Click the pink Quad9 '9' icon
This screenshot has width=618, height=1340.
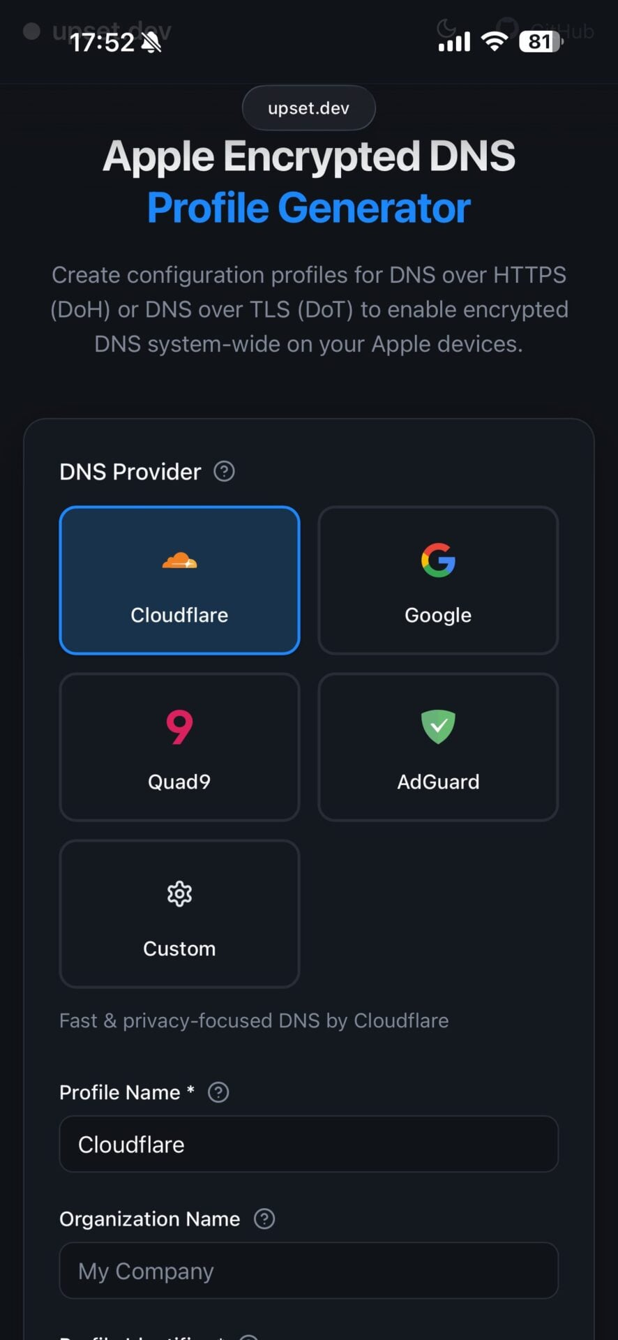point(179,727)
